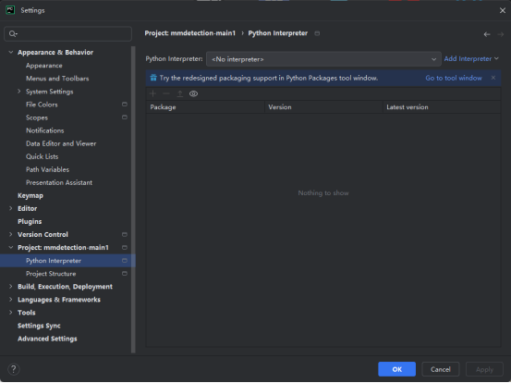Expand the Editor settings group
Viewport: 511px width, 383px height.
pyautogui.click(x=11, y=208)
